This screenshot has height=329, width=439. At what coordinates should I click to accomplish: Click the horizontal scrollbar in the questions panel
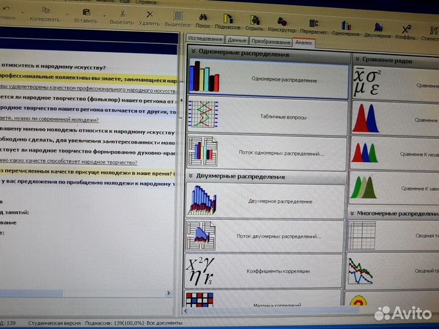pos(85,293)
